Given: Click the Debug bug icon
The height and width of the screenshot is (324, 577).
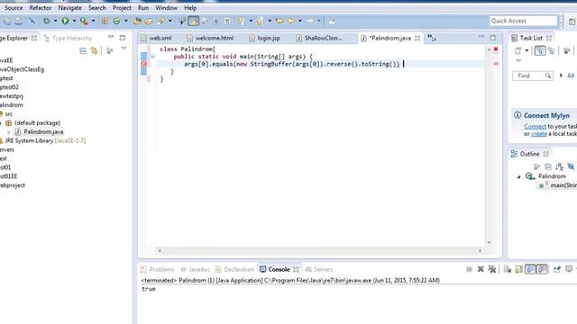Looking at the screenshot, I should pyautogui.click(x=47, y=22).
